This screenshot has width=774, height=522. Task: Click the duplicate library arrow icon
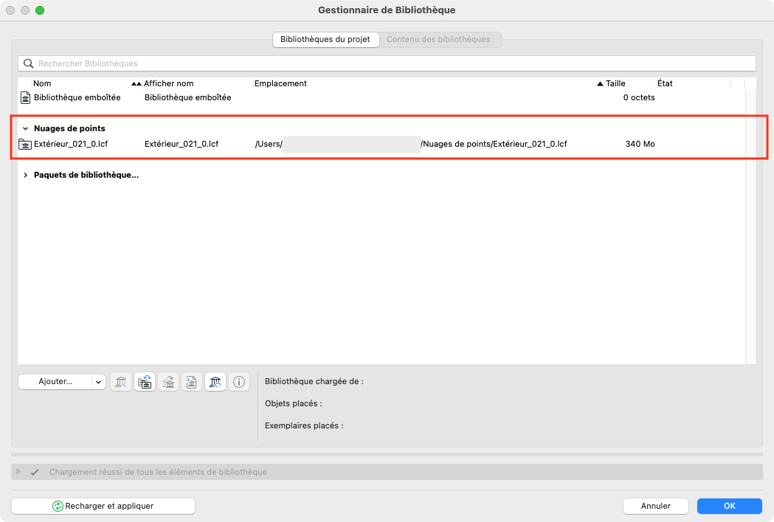click(x=168, y=382)
